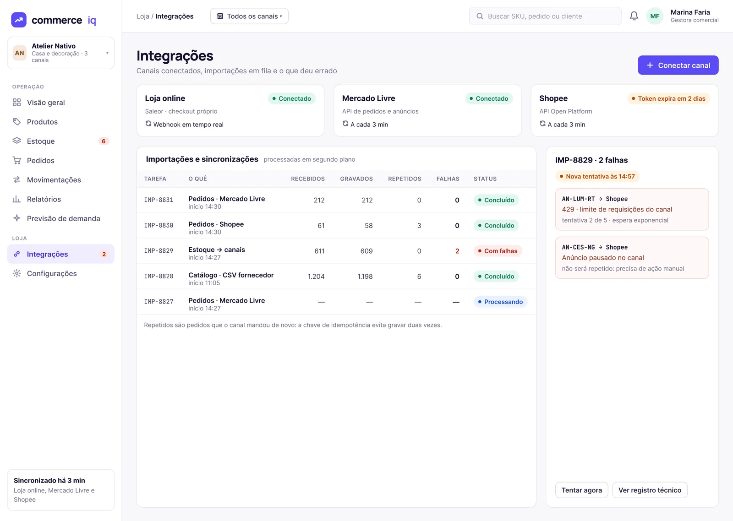The height and width of the screenshot is (521, 733).
Task: Click the search magnifier icon
Action: pos(480,16)
